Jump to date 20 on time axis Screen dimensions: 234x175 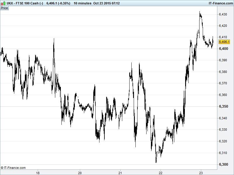pos(80,173)
